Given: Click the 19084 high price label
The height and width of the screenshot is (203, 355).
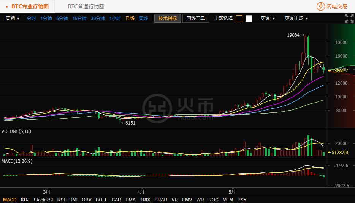Looking at the screenshot, I should (x=293, y=35).
